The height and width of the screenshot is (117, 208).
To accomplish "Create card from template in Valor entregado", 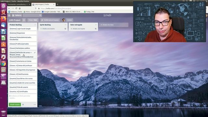I will point(96,29).
